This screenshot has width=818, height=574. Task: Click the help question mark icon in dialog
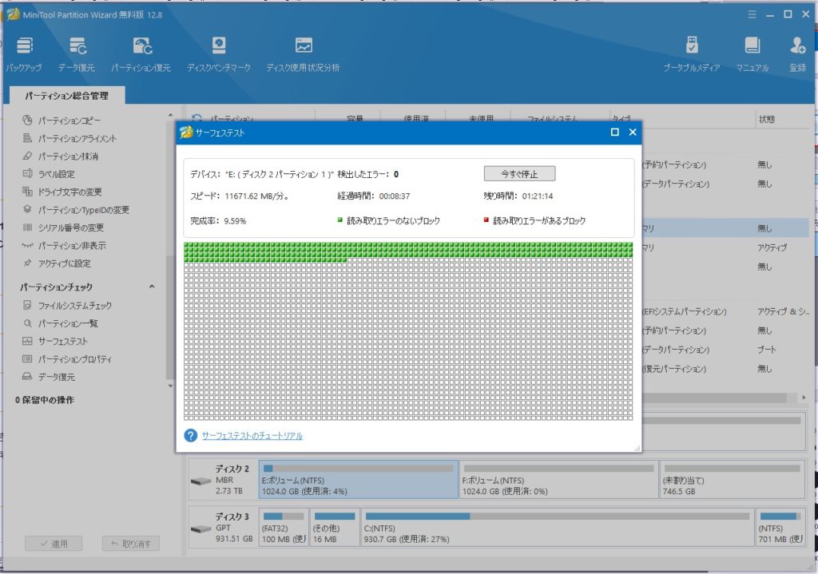click(x=190, y=436)
